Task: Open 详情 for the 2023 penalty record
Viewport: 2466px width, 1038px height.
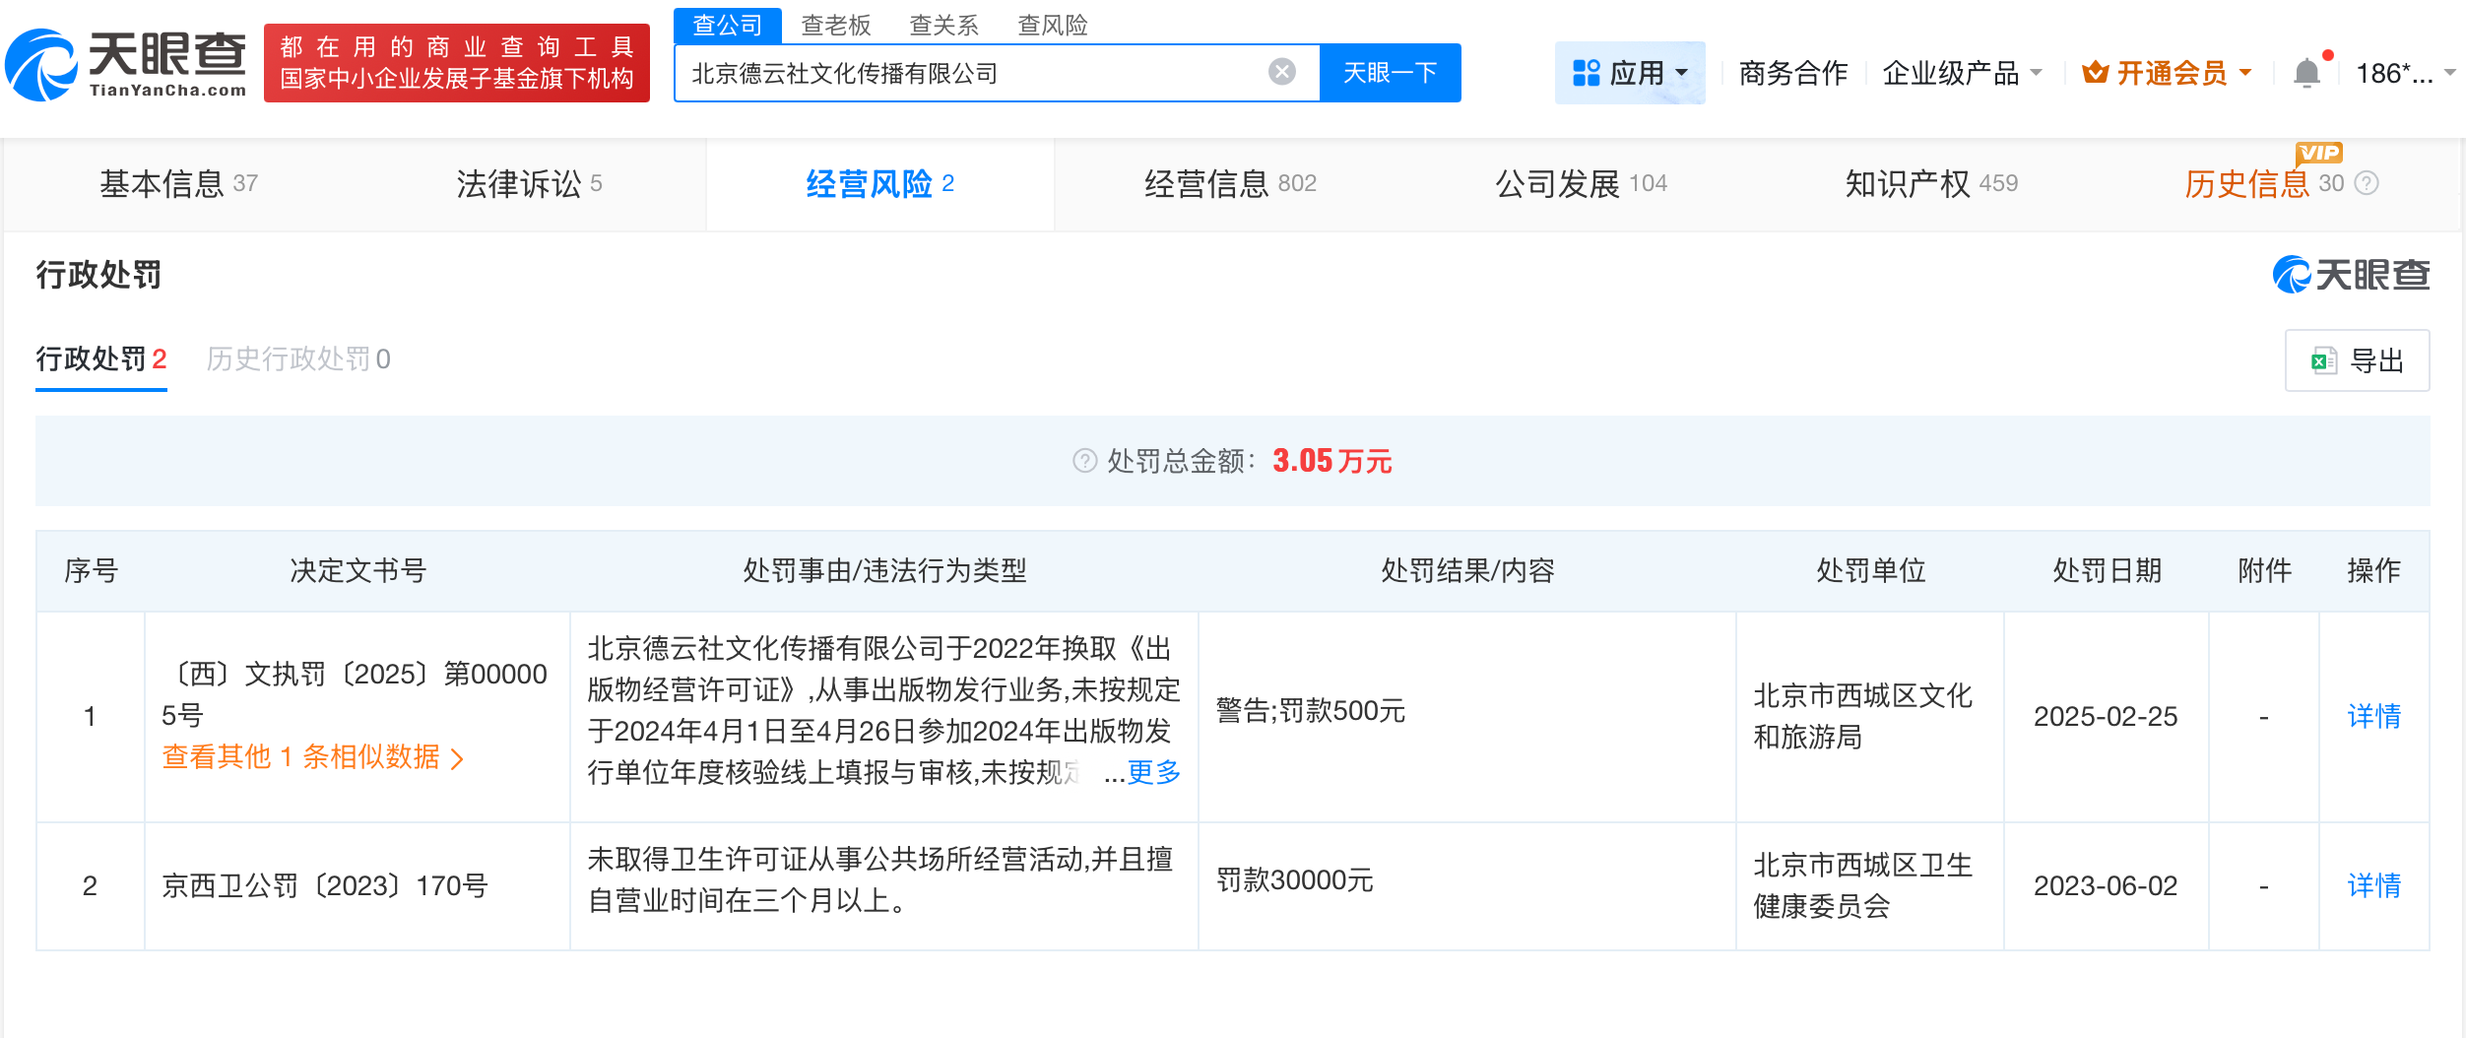Action: pos(2373,885)
